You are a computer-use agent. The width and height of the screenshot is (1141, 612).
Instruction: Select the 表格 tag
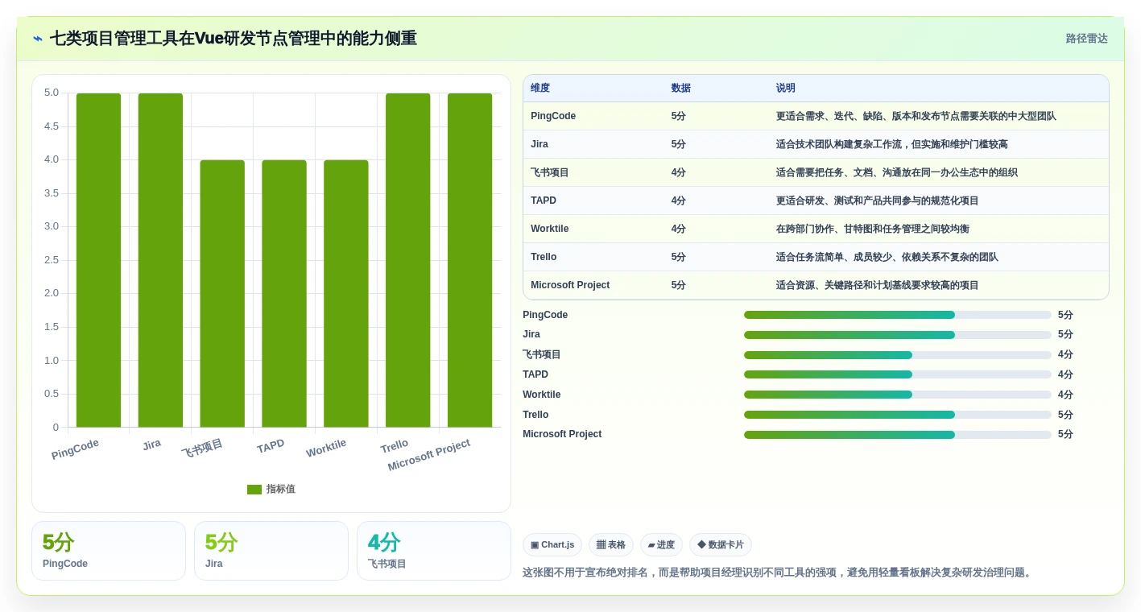611,545
